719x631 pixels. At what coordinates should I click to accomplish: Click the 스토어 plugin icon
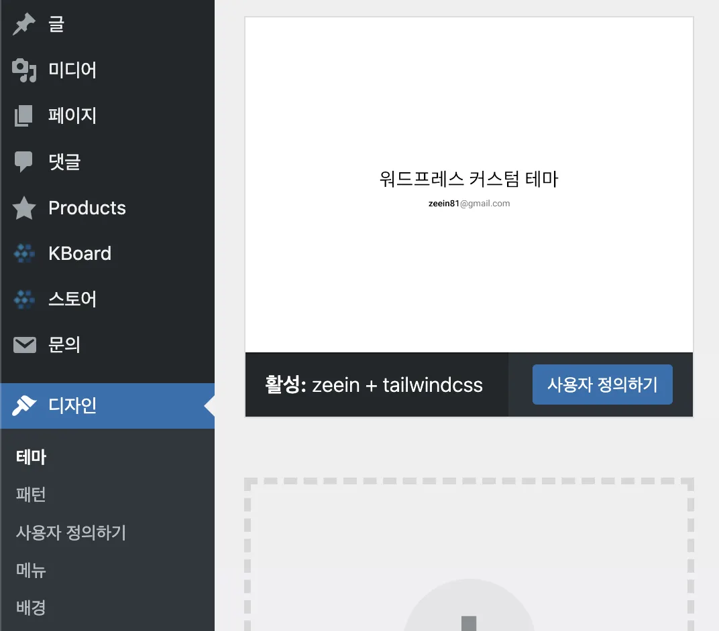click(x=24, y=299)
